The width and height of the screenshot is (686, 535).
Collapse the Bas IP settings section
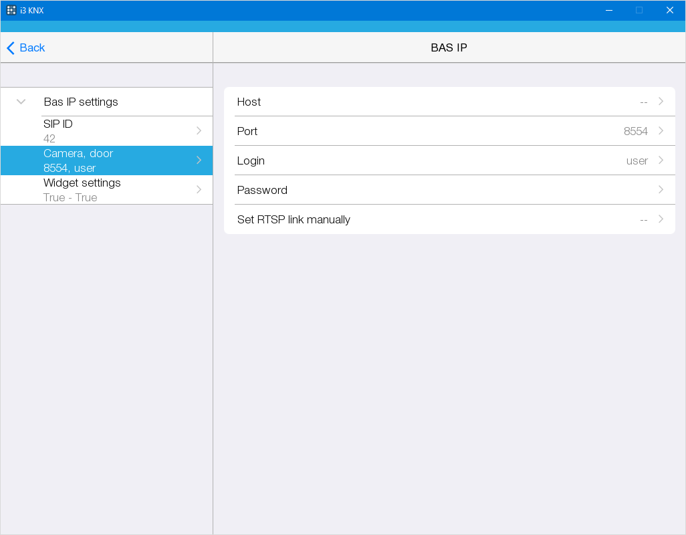[21, 102]
